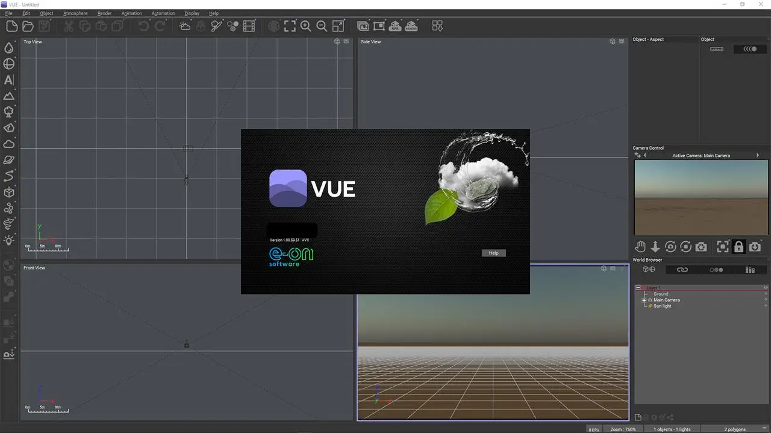The image size is (771, 433).
Task: Open the Animation menu
Action: coord(131,13)
